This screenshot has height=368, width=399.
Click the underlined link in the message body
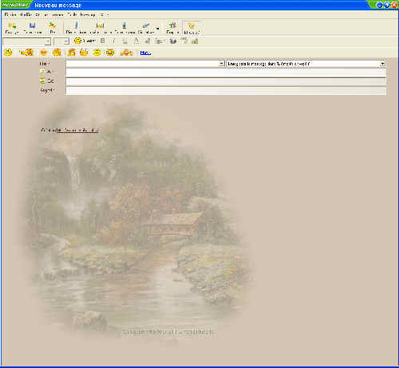[77, 131]
